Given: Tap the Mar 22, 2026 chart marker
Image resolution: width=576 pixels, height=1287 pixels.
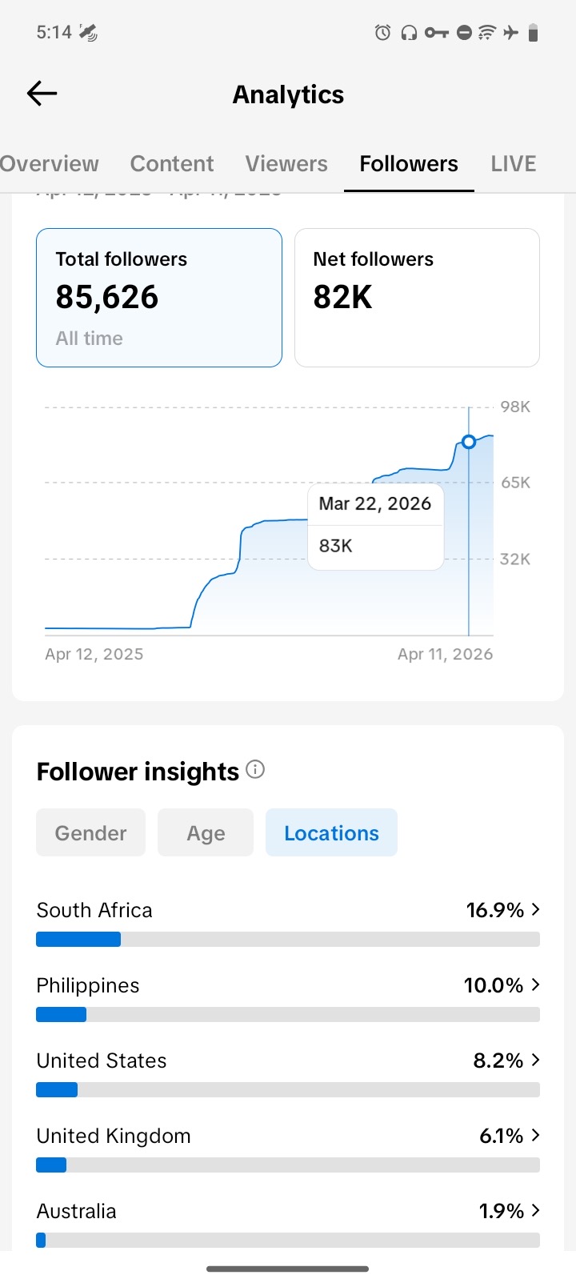Looking at the screenshot, I should 469,442.
